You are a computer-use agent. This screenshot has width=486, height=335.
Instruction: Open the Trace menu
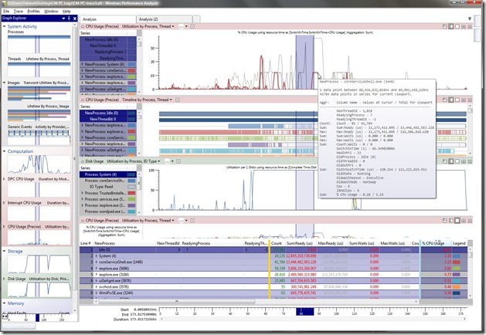click(18, 12)
